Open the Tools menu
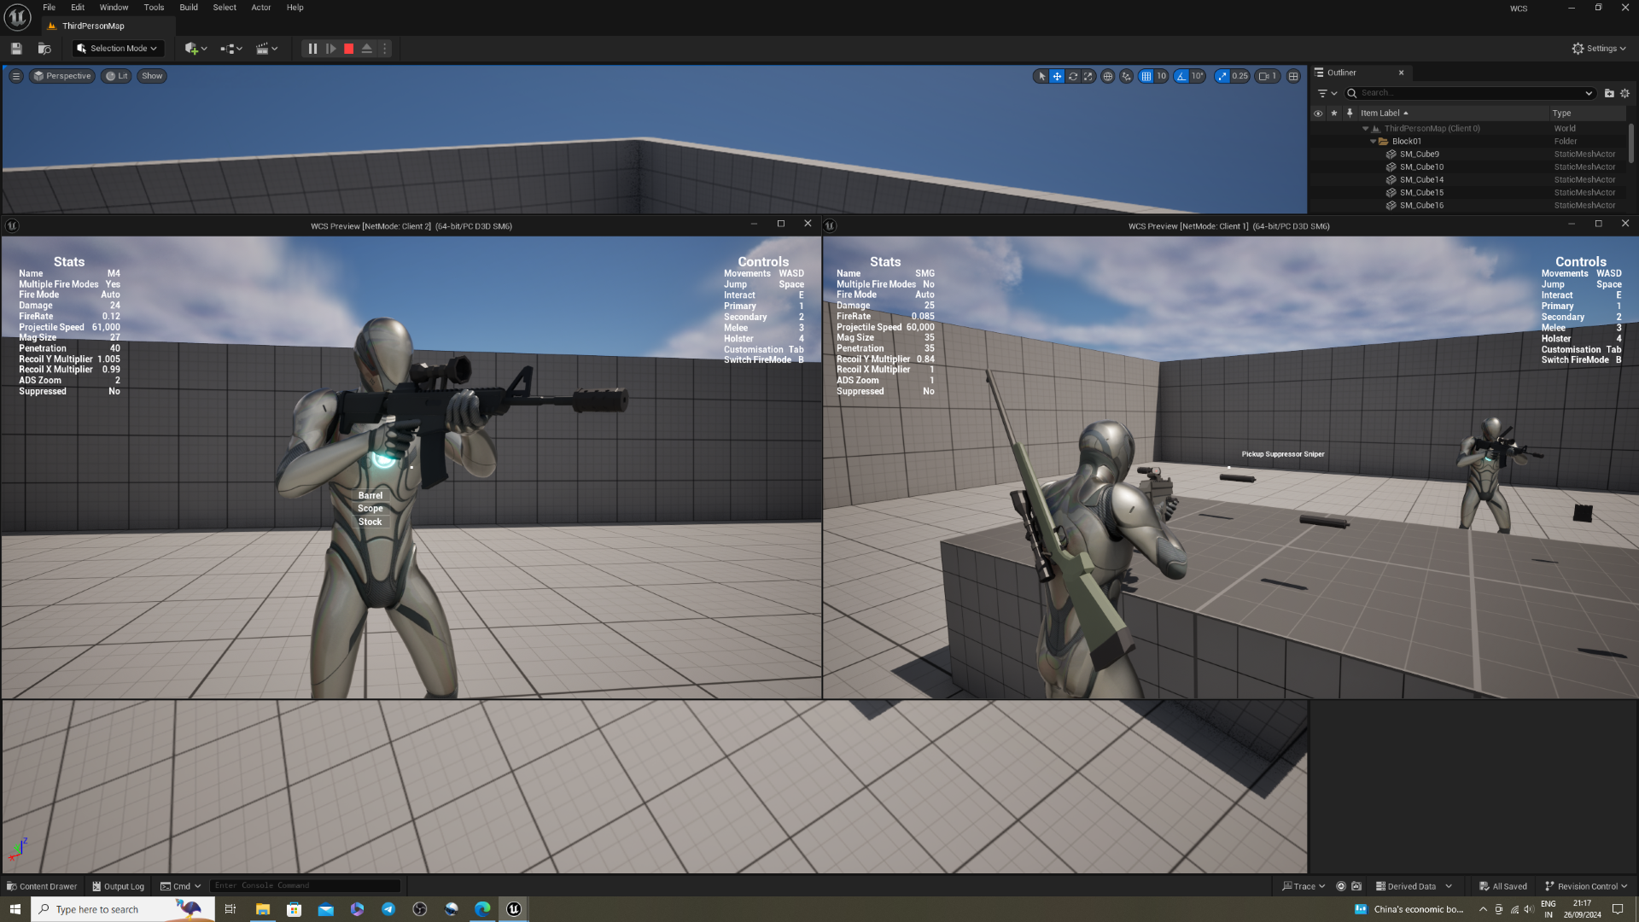Screen dimensions: 1639x922 pos(155,8)
